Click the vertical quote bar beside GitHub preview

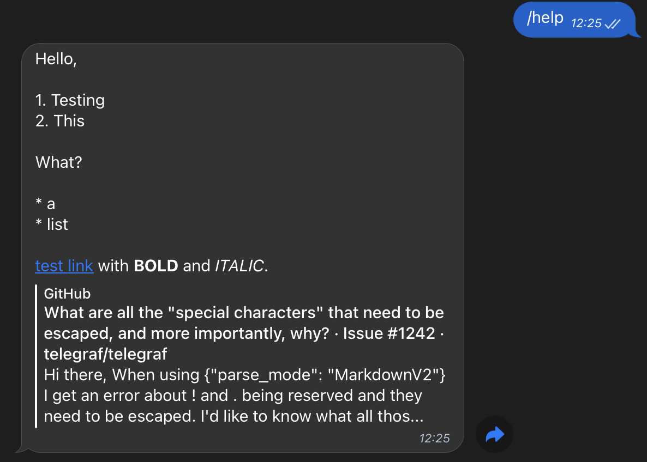37,354
